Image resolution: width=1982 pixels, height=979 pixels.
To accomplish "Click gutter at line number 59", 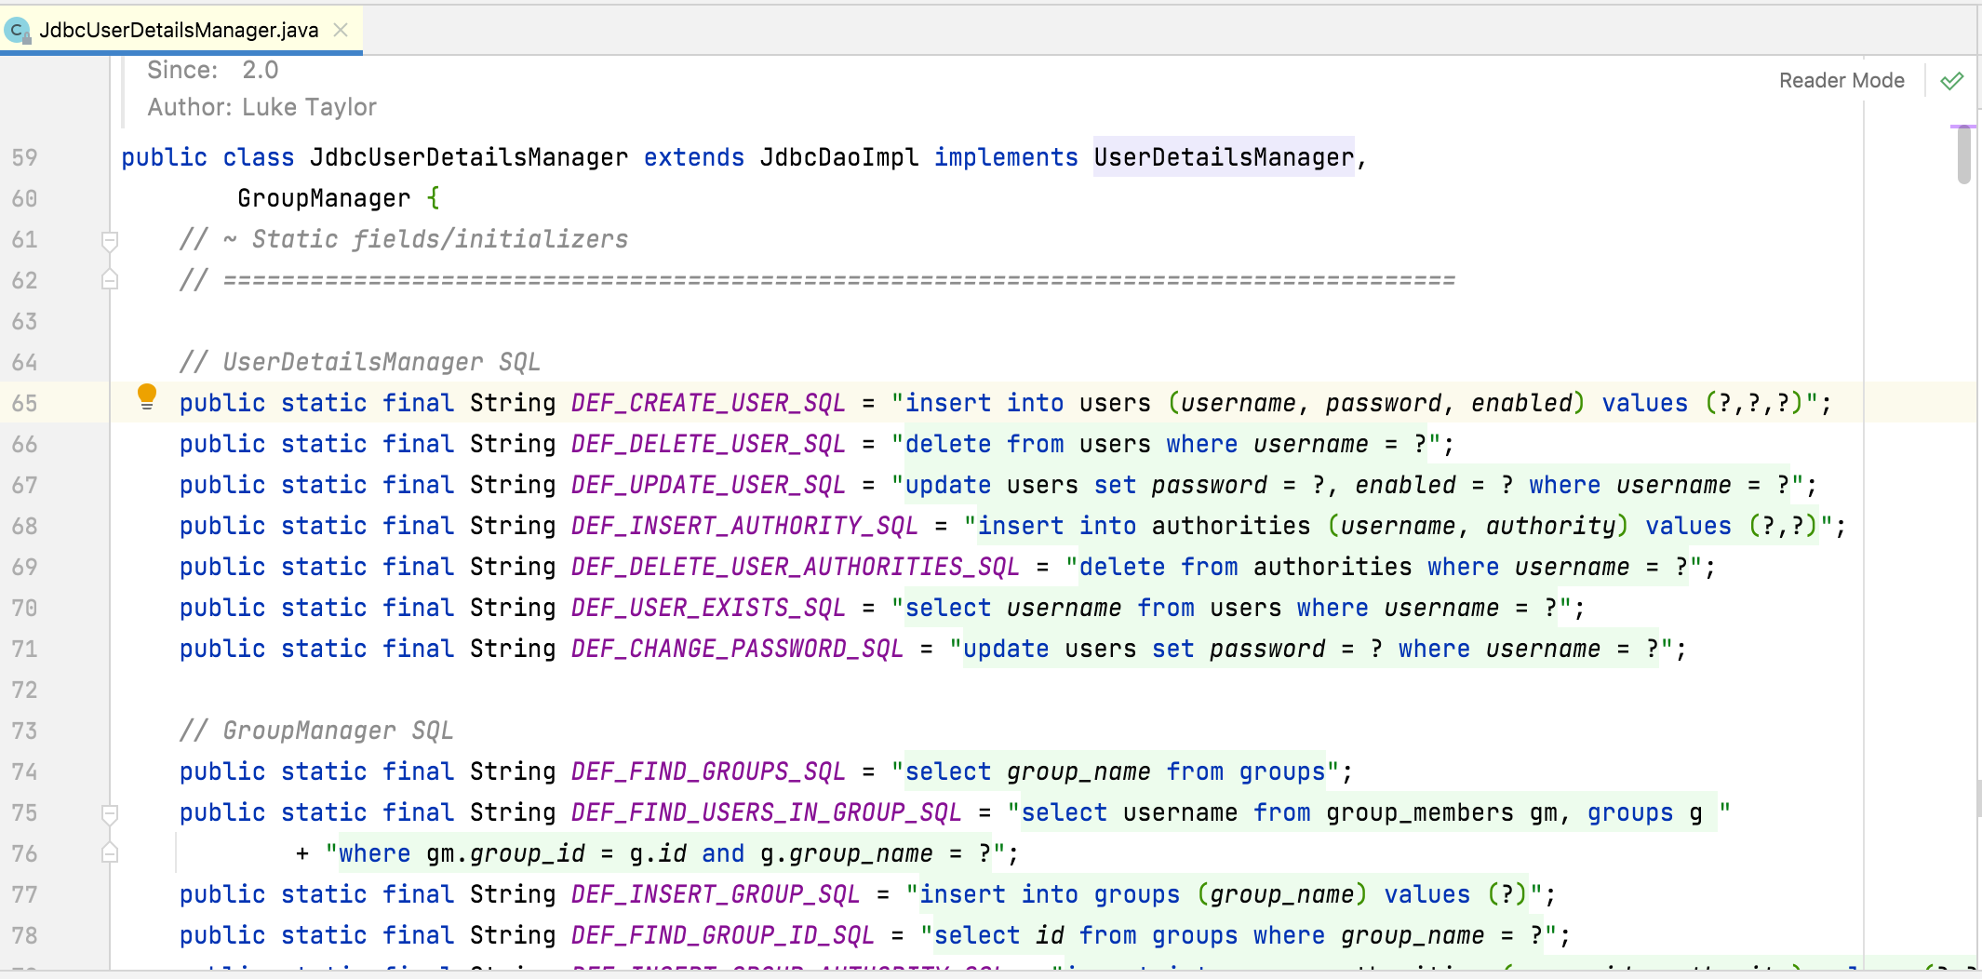I will coord(25,157).
